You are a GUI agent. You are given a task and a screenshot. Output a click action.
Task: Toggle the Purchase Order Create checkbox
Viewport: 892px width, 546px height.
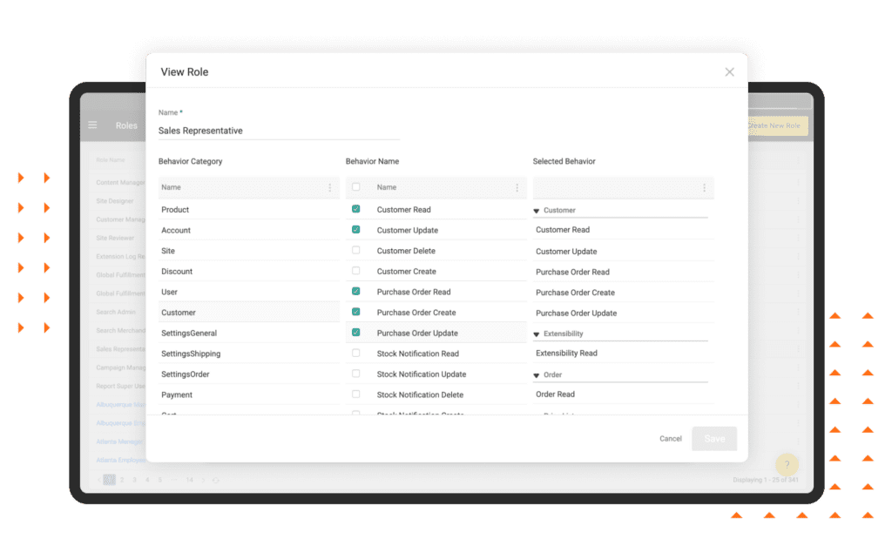(356, 312)
